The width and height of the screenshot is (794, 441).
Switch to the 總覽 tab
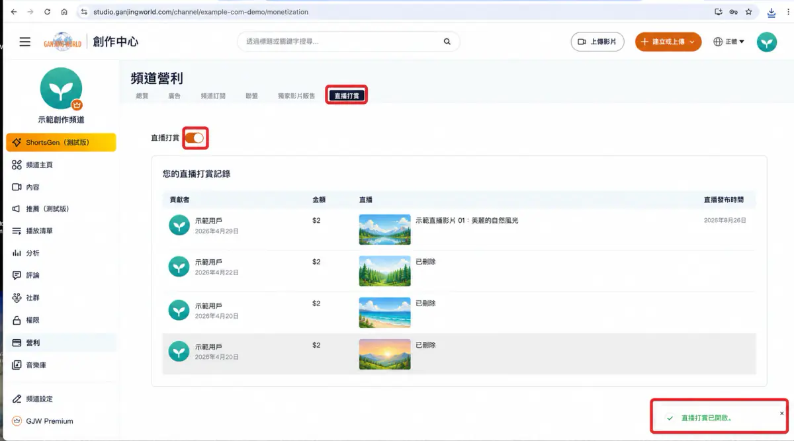coord(142,96)
